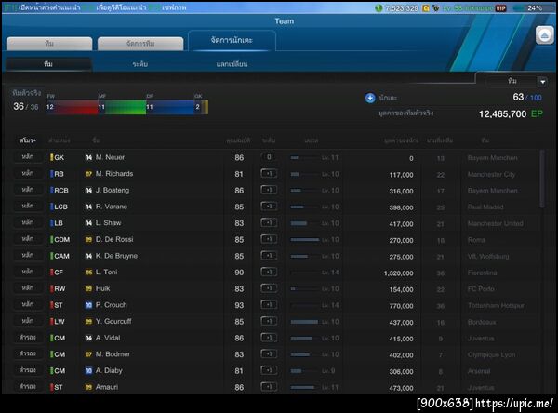The width and height of the screenshot is (558, 413).
Task: Click +1 upgrade button for A. Diaby
Action: (269, 370)
